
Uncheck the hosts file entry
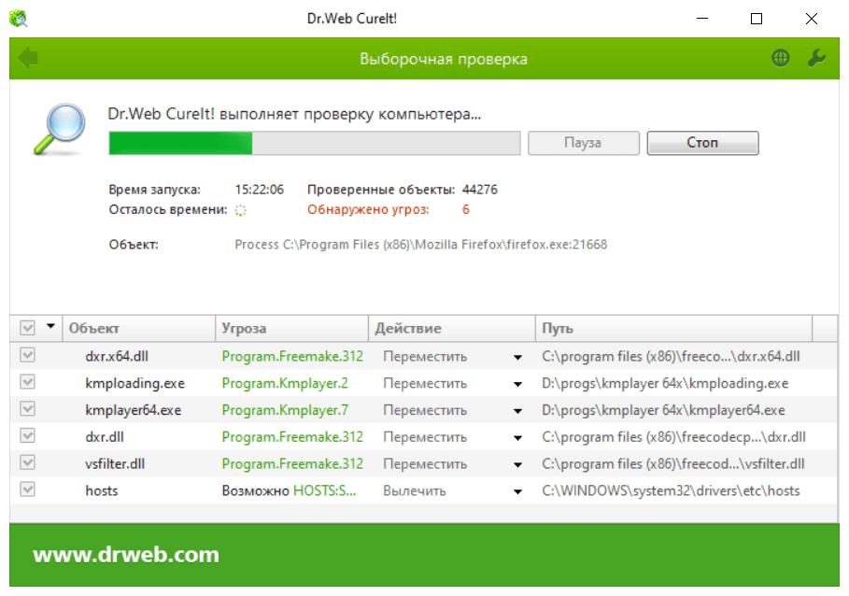point(27,490)
